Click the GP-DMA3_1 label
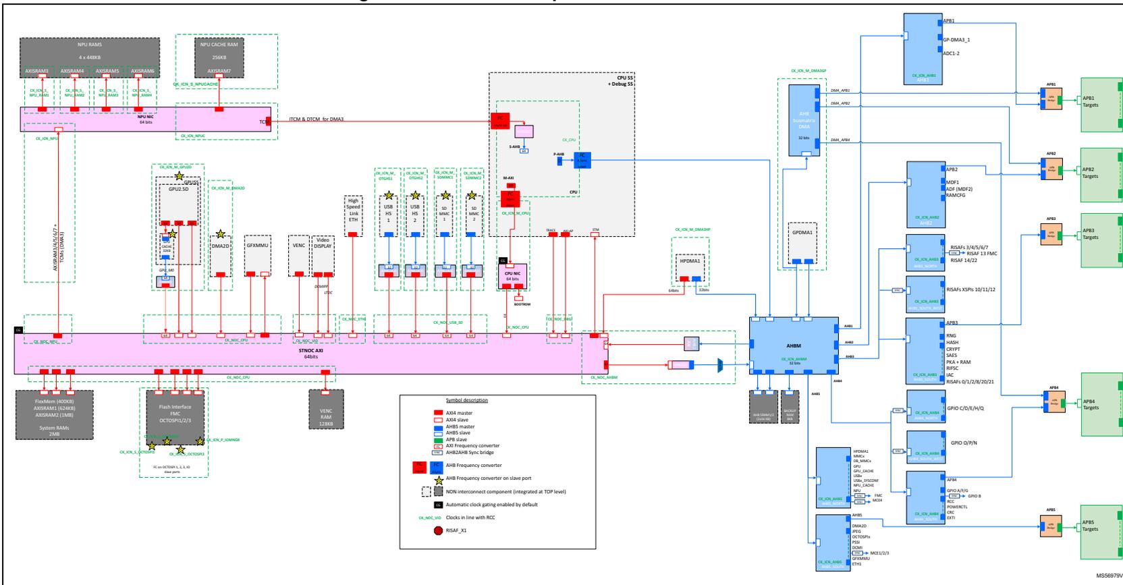 956,40
